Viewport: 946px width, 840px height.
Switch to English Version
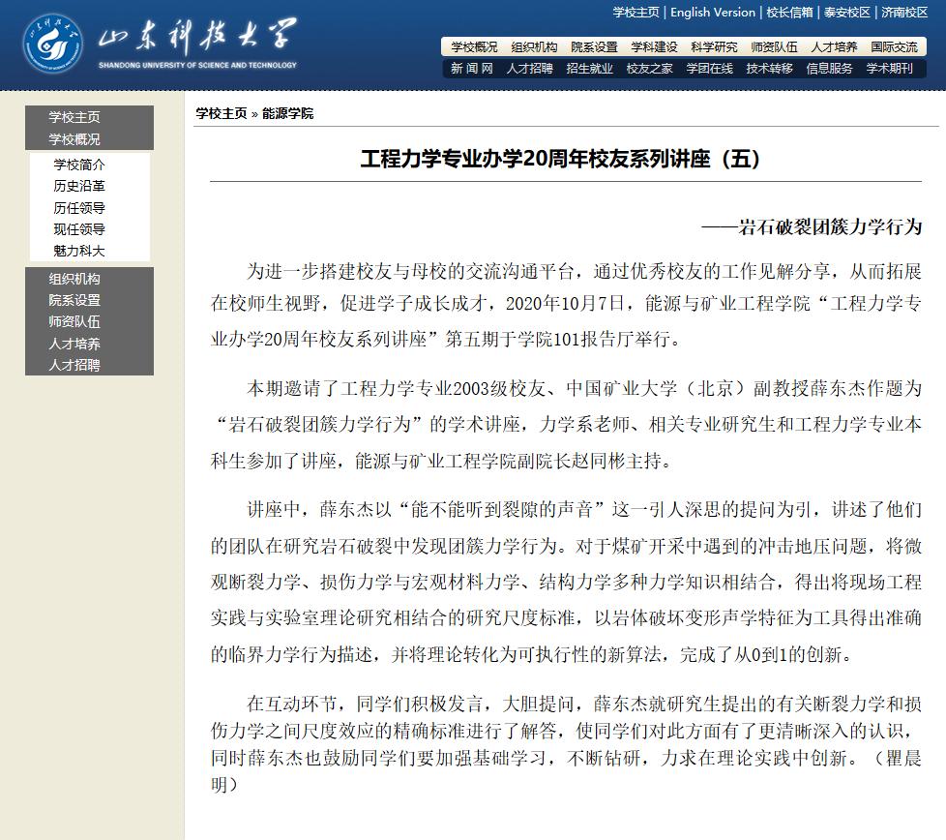point(713,12)
